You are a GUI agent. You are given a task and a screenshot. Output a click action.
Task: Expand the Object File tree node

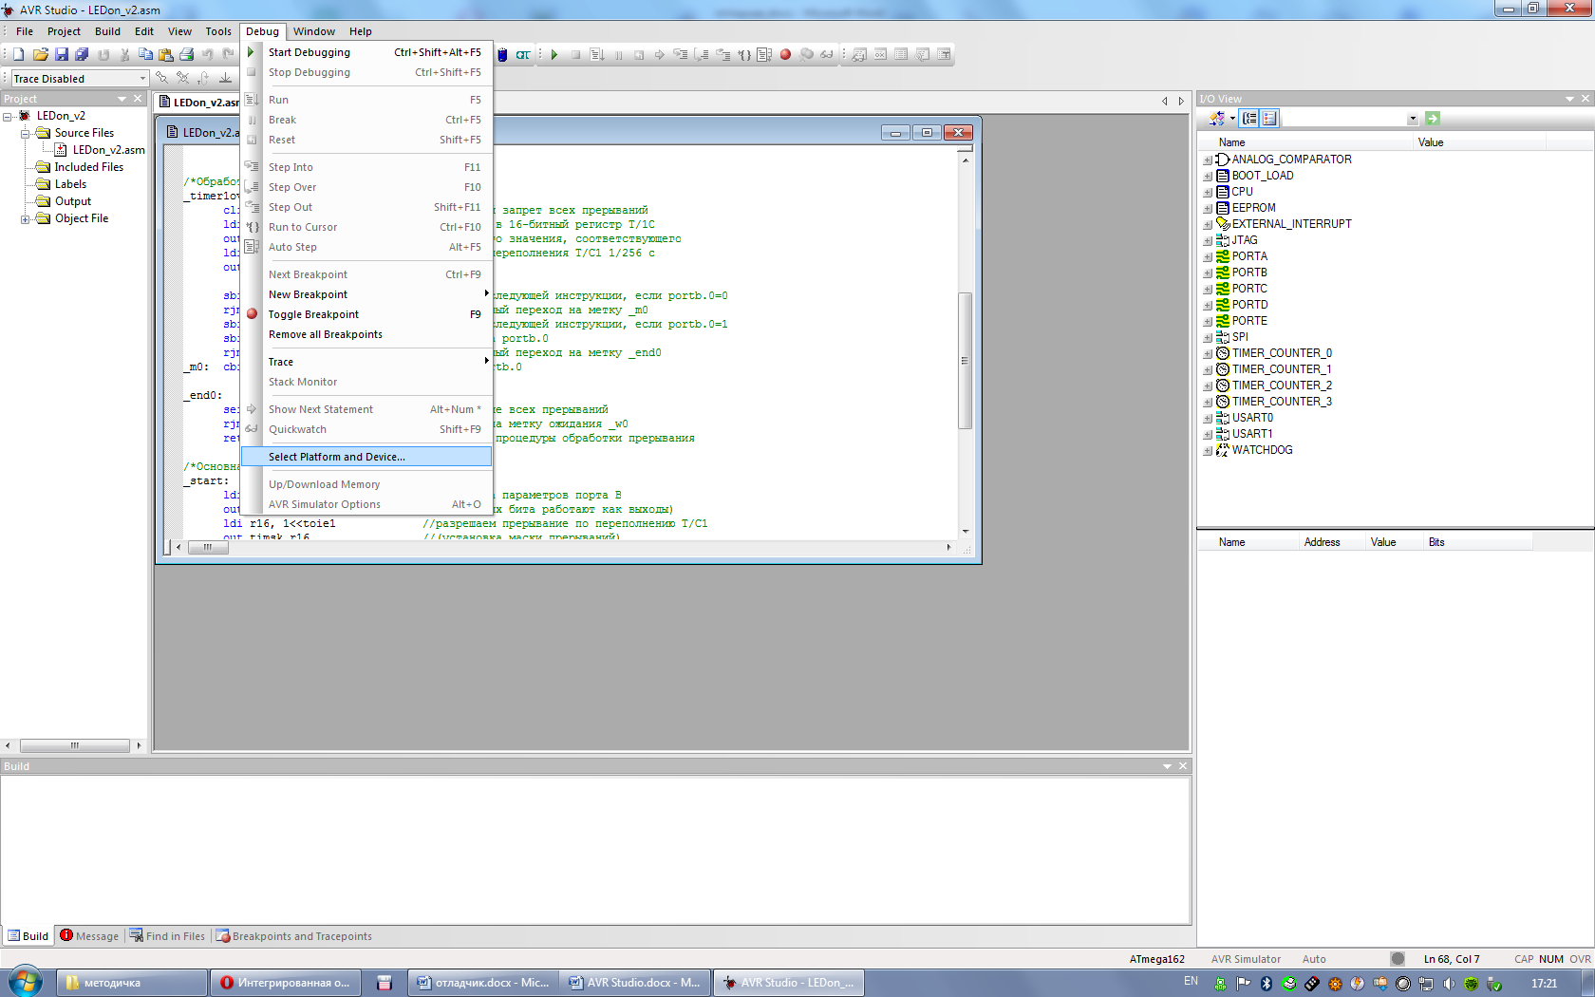coord(25,218)
